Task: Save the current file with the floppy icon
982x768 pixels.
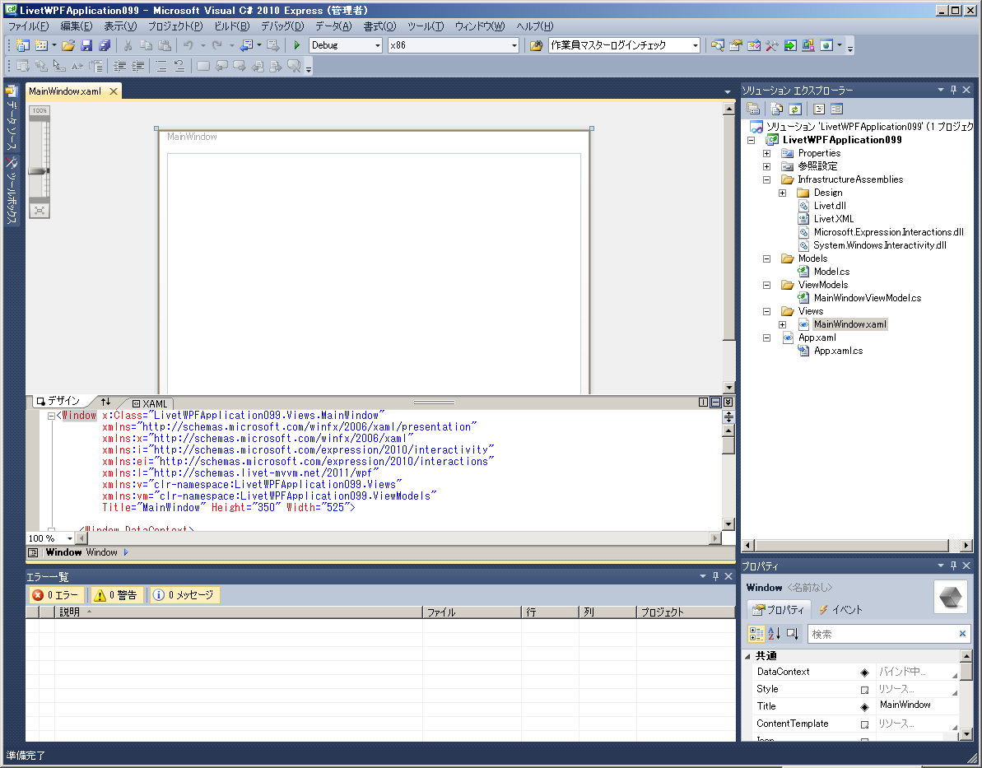Action: tap(86, 45)
